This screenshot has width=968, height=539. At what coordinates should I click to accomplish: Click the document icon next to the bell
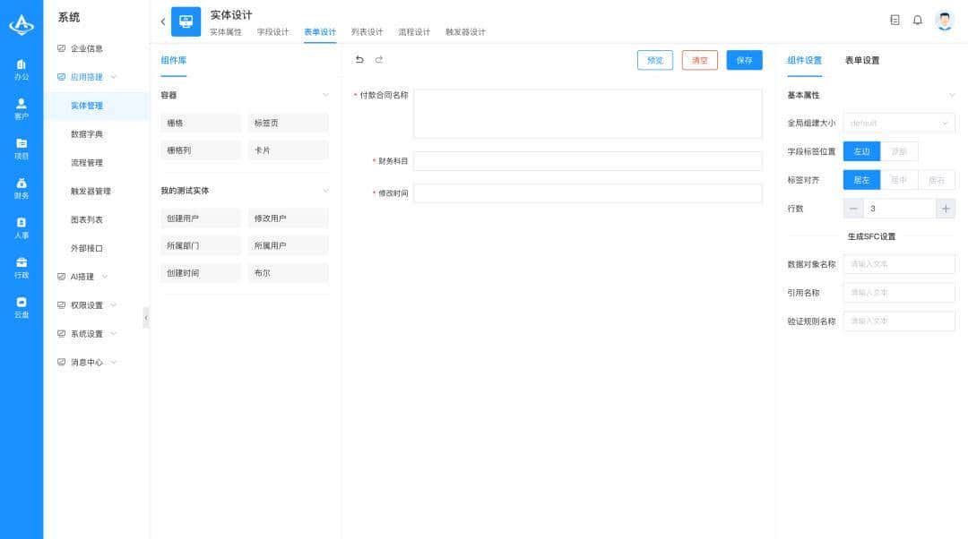[x=894, y=19]
